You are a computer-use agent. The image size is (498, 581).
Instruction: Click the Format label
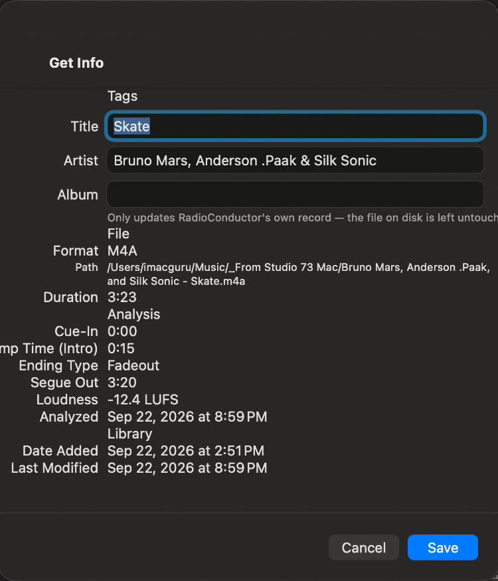coord(76,251)
